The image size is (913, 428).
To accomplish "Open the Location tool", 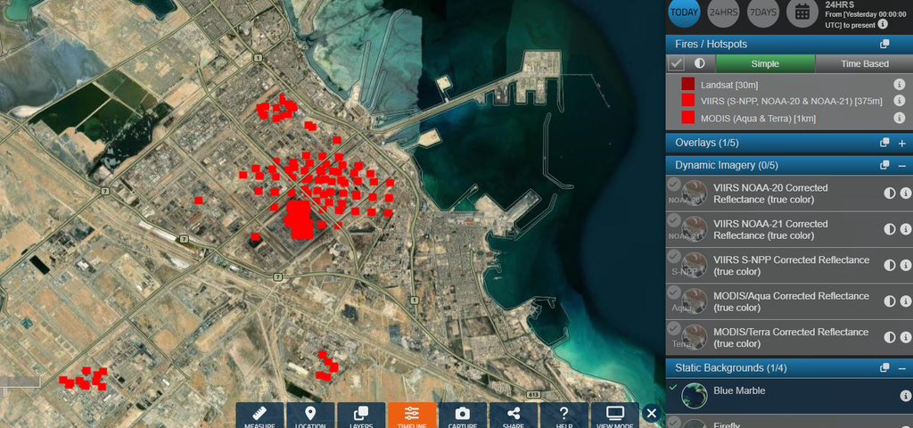I will (x=310, y=416).
